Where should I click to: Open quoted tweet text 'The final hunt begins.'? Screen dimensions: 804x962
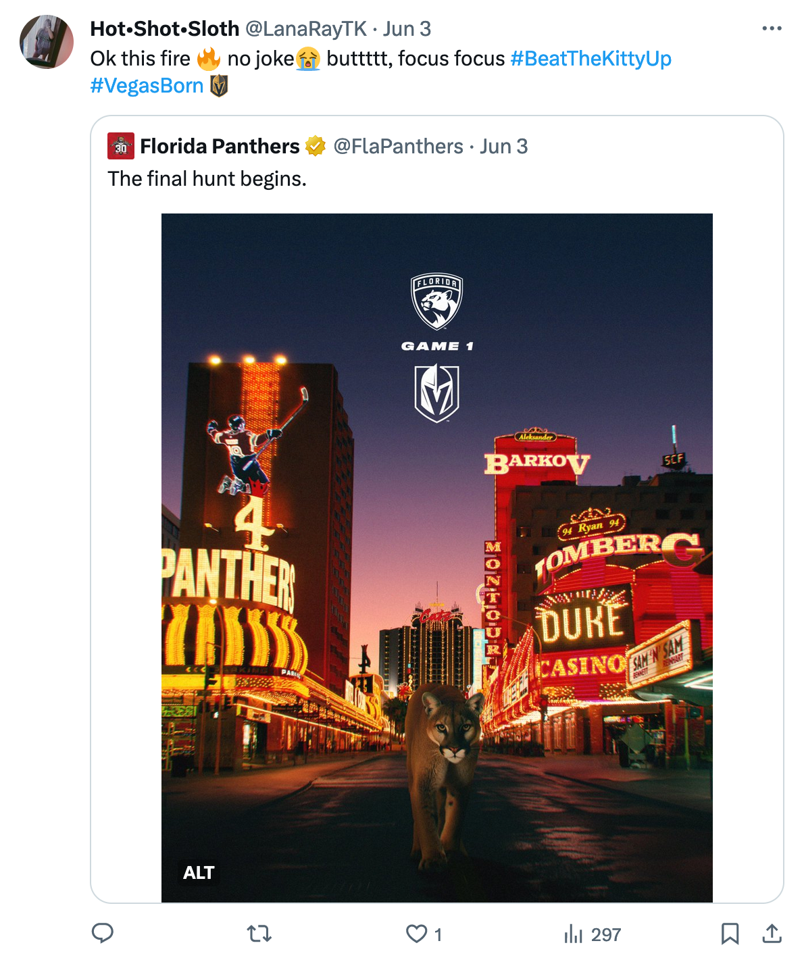207,179
